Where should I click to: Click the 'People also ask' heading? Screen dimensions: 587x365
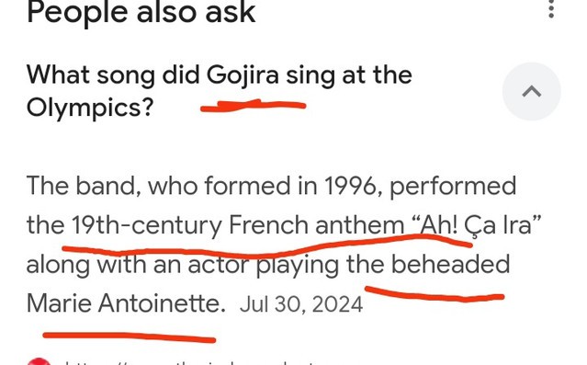click(x=141, y=13)
